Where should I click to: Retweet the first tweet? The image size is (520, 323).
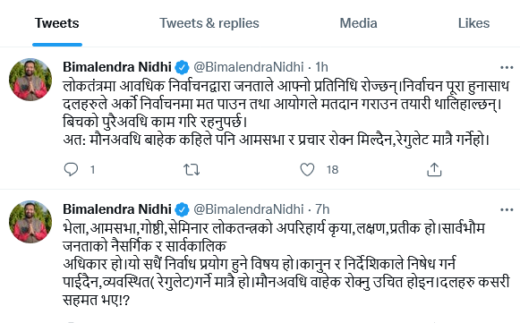pos(192,170)
